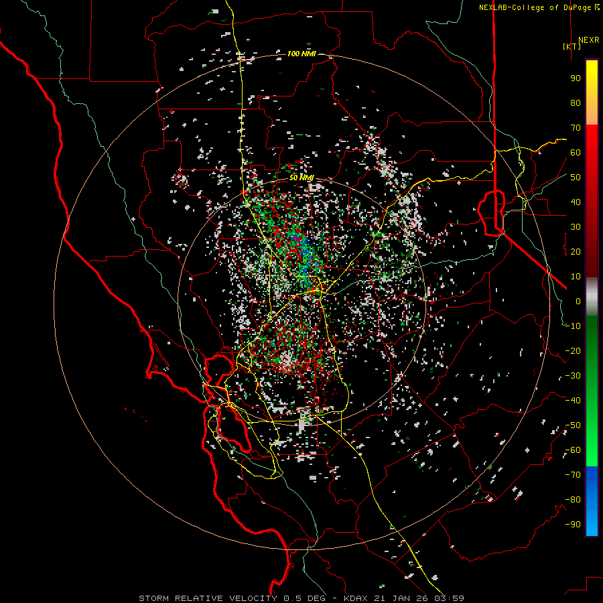The image size is (603, 603).
Task: Click the -40 value on the velocity scale
Action: pos(573,401)
